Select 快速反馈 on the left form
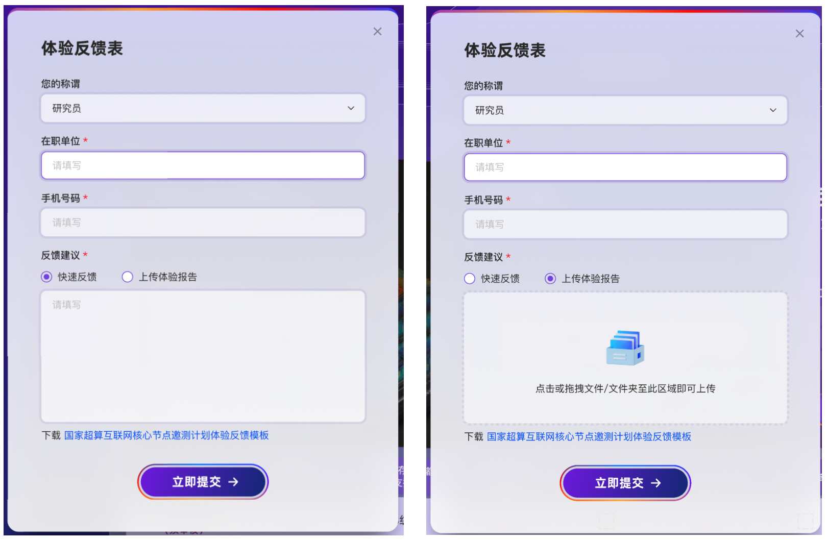828x540 pixels. 46,277
